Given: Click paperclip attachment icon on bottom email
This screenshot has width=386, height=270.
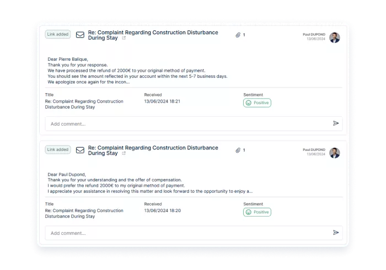Looking at the screenshot, I should 238,150.
